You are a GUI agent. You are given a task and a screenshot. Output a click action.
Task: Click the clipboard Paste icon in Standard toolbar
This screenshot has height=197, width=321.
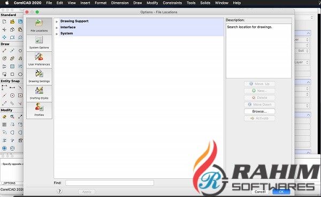tap(20, 29)
